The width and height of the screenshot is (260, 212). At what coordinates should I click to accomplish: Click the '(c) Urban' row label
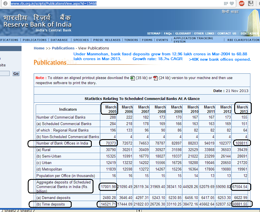click(44, 163)
